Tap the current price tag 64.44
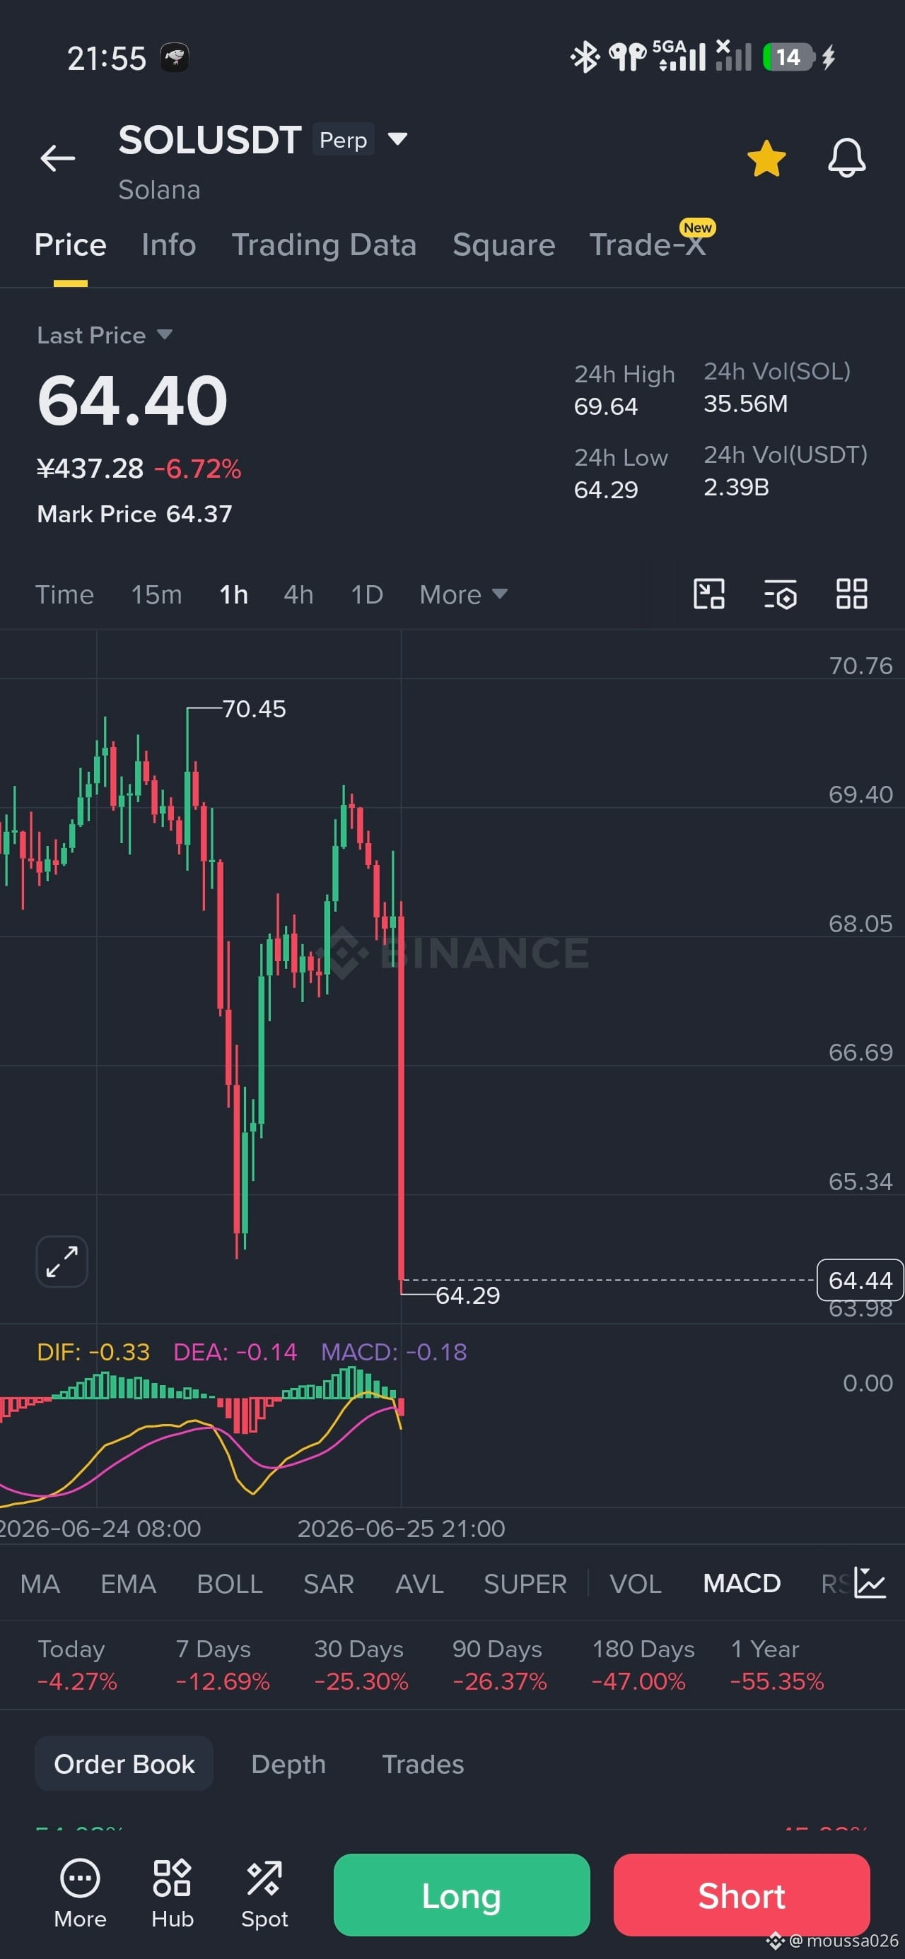Viewport: 905px width, 1959px height. pyautogui.click(x=860, y=1281)
